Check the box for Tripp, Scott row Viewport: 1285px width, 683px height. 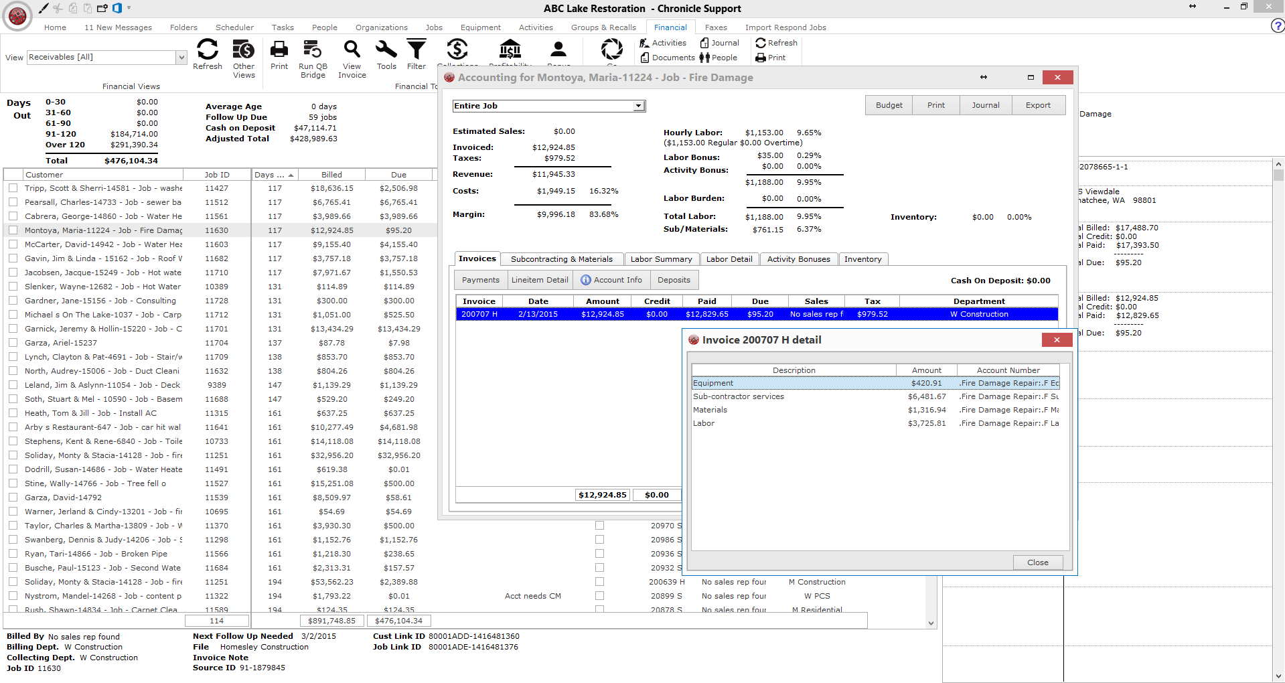click(x=13, y=188)
